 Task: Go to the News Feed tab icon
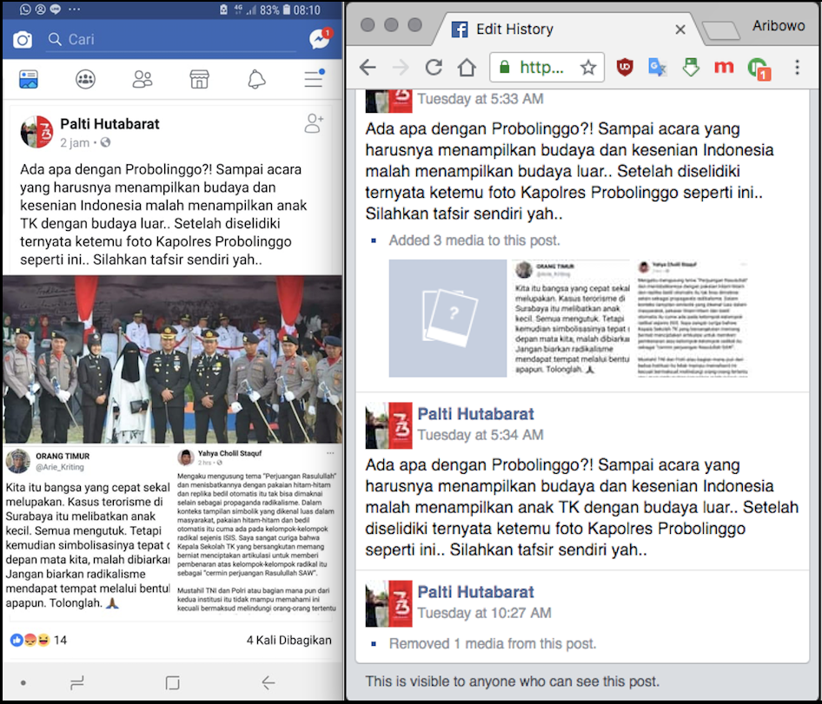tap(28, 80)
